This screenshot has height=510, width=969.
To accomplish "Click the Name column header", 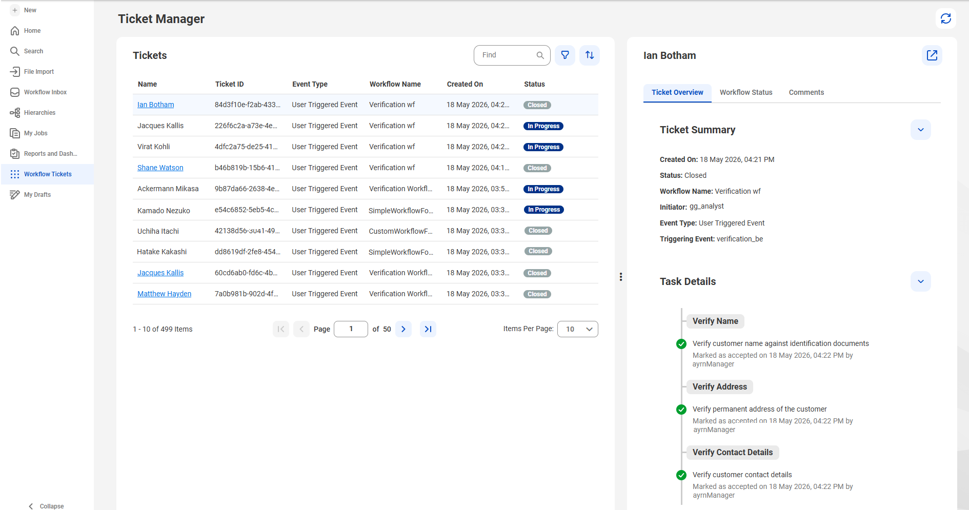I will click(148, 84).
